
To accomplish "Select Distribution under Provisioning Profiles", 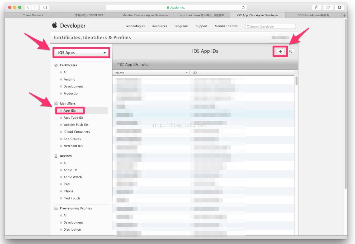I will tap(72, 230).
